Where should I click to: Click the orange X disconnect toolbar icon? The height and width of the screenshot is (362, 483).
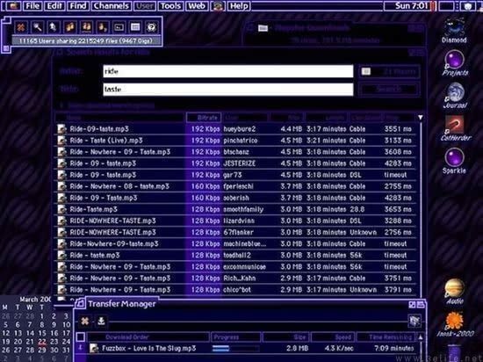[21, 27]
